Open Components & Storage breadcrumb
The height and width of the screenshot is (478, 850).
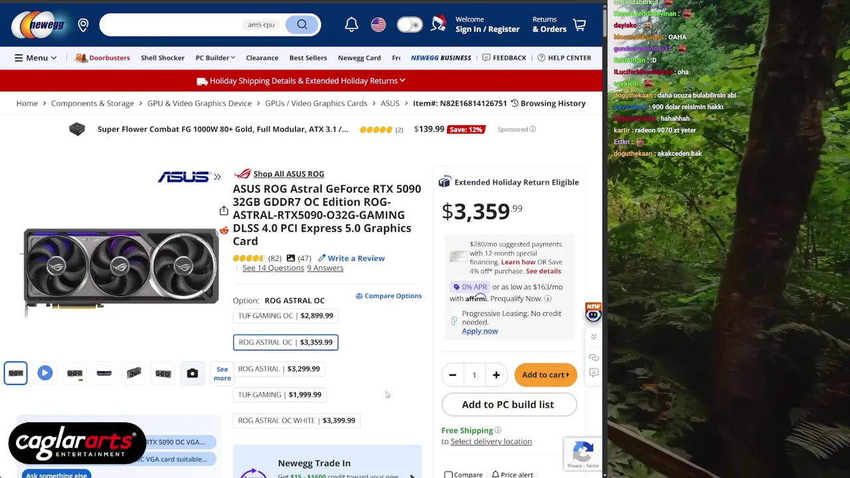92,104
